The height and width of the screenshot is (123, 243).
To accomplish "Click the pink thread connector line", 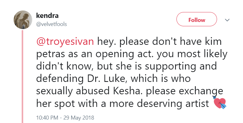I will 22,77.
